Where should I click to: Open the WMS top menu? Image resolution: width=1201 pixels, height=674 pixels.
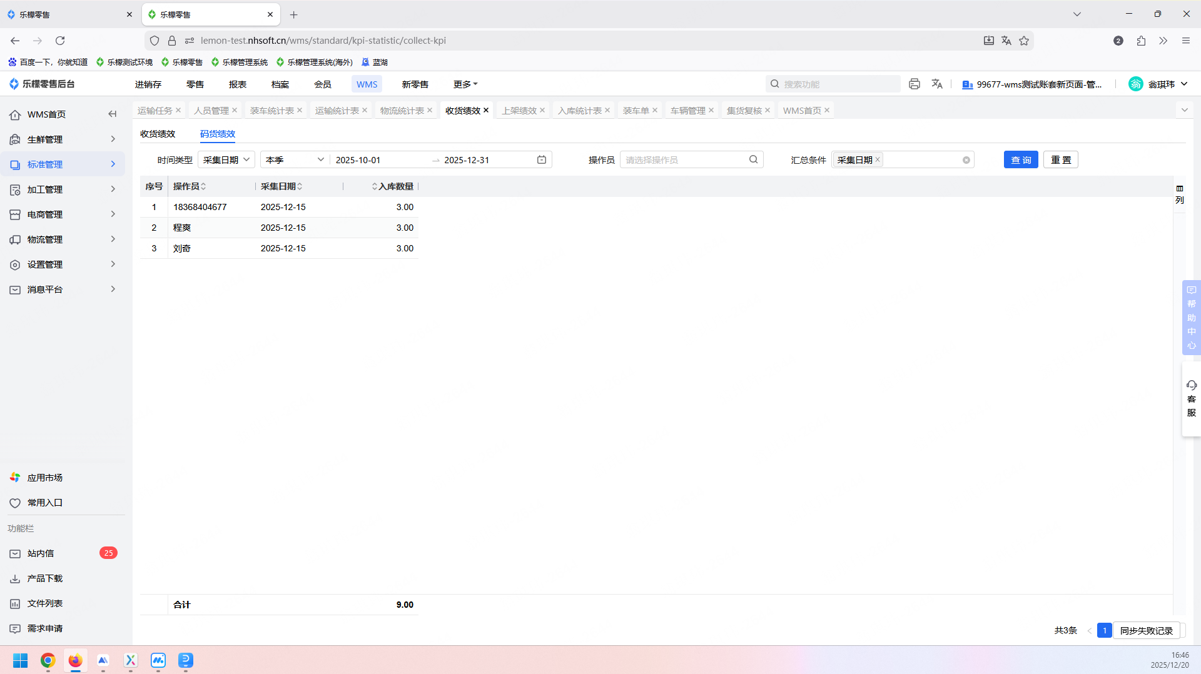(367, 84)
